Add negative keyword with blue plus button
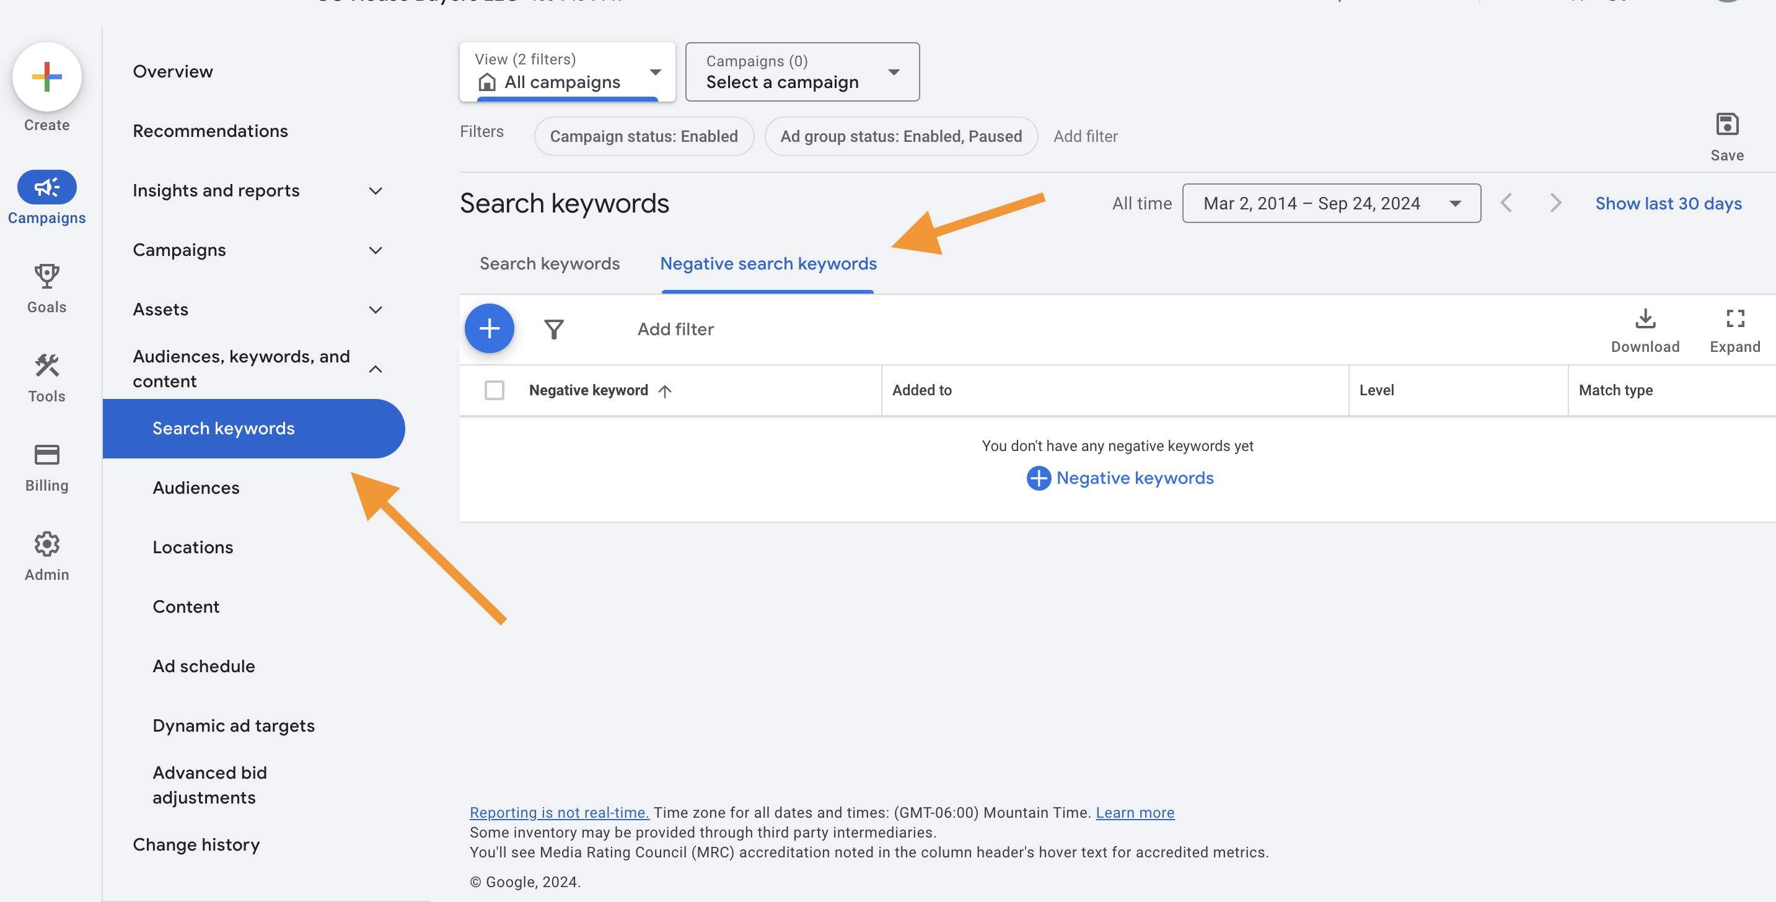This screenshot has height=902, width=1776. [x=490, y=329]
